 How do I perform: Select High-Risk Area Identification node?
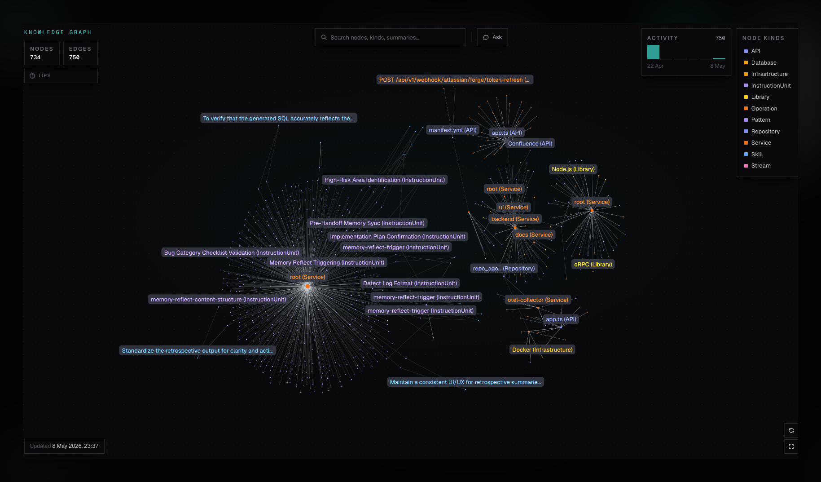[x=385, y=180]
